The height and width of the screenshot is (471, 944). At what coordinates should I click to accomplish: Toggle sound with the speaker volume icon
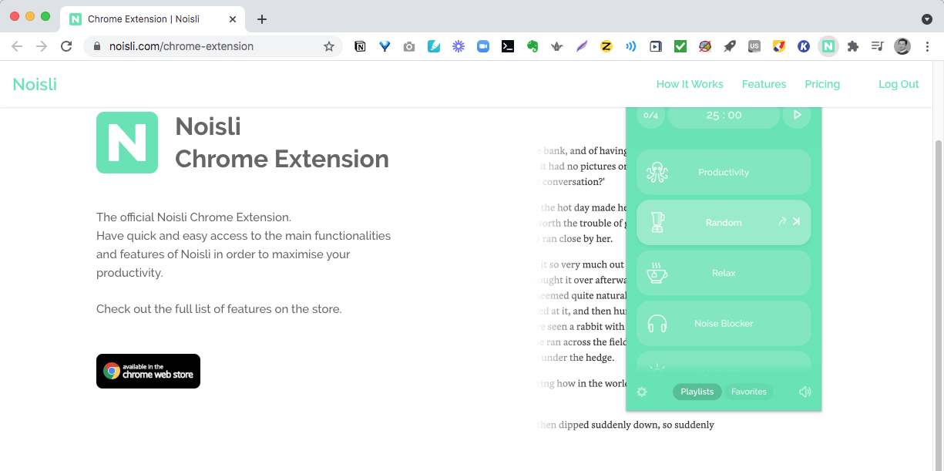click(805, 392)
